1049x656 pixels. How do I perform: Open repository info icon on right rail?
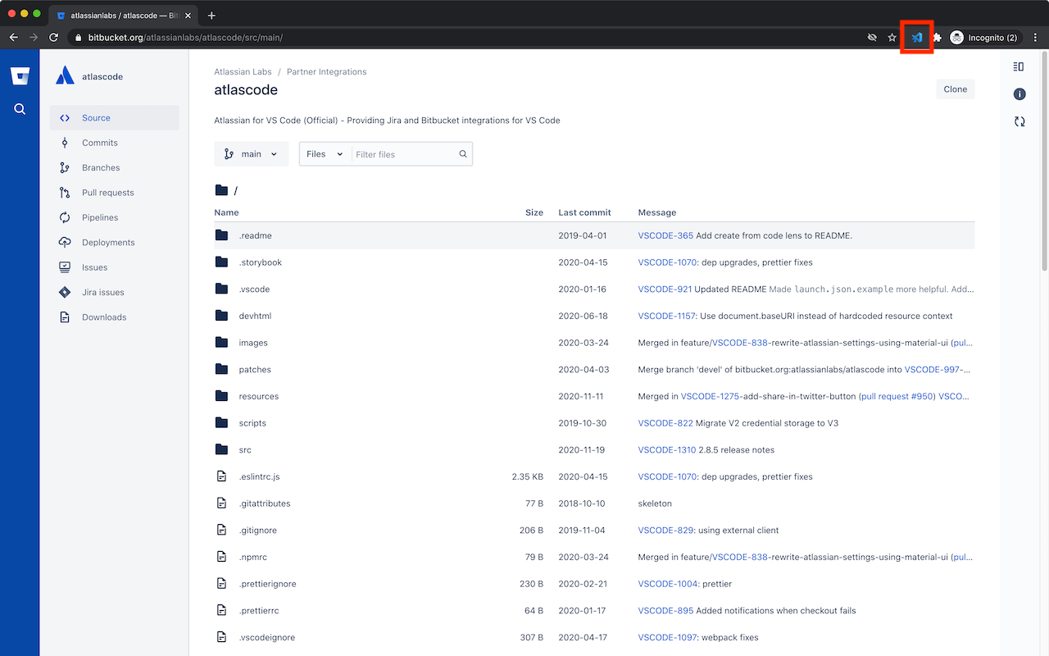click(1019, 94)
